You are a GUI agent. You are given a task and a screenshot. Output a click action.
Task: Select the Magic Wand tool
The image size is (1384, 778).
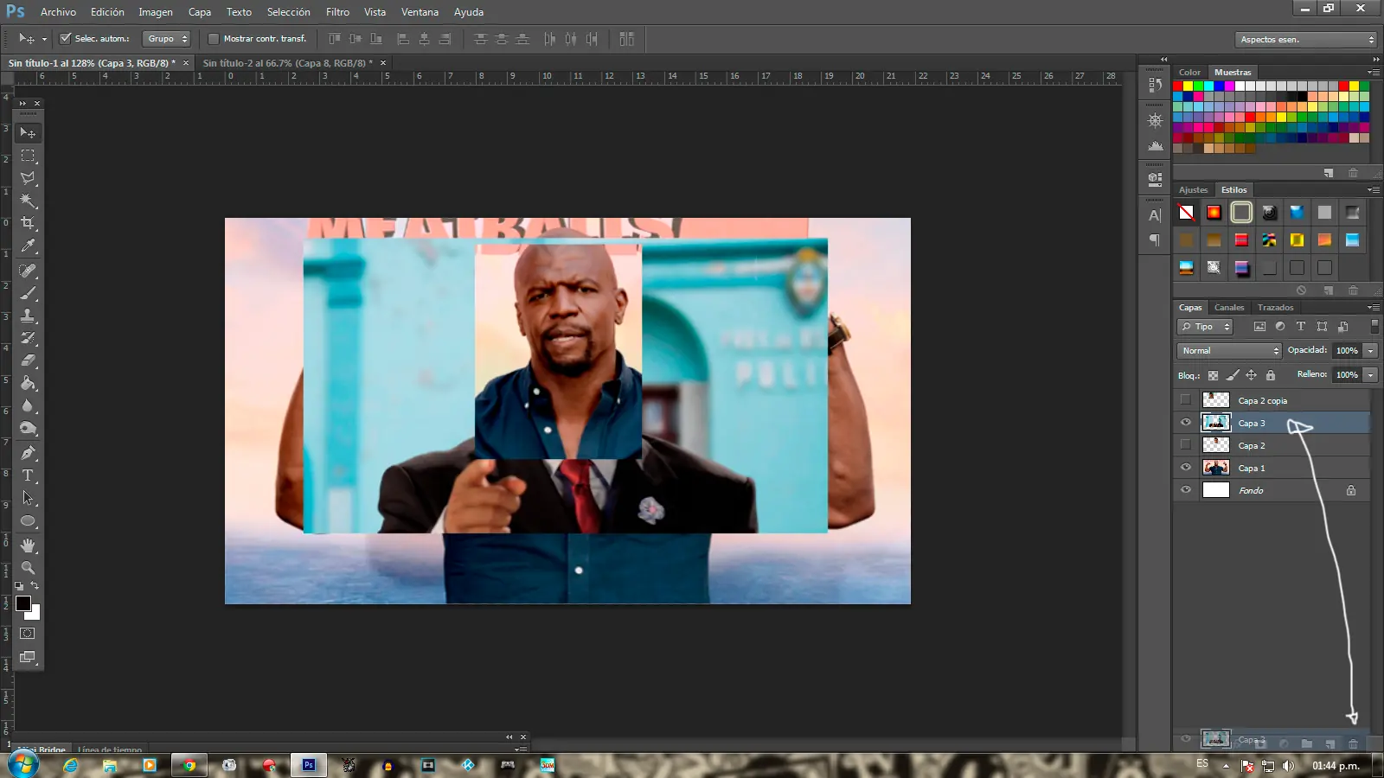28,201
